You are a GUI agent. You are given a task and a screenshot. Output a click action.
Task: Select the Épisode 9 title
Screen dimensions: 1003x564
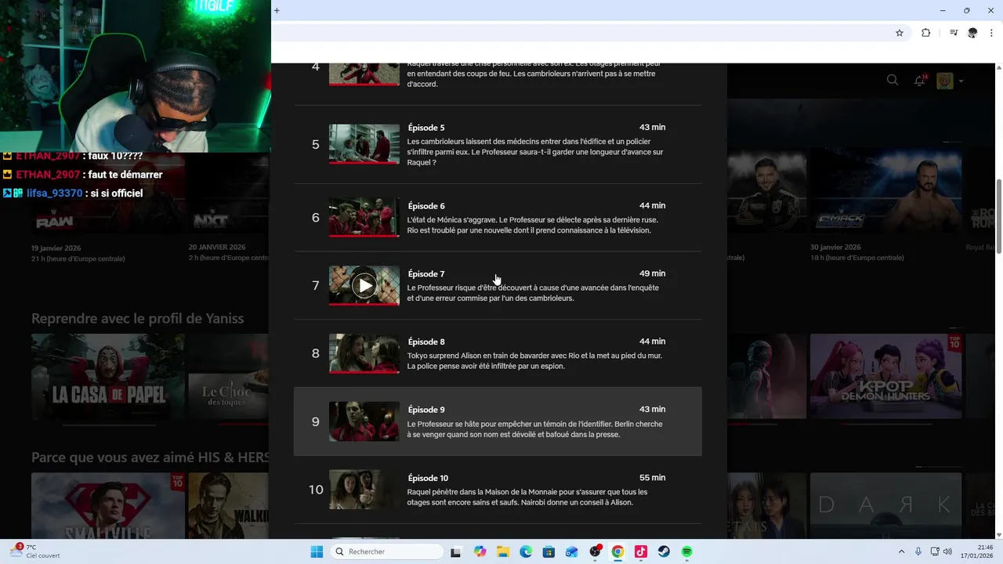pyautogui.click(x=426, y=410)
